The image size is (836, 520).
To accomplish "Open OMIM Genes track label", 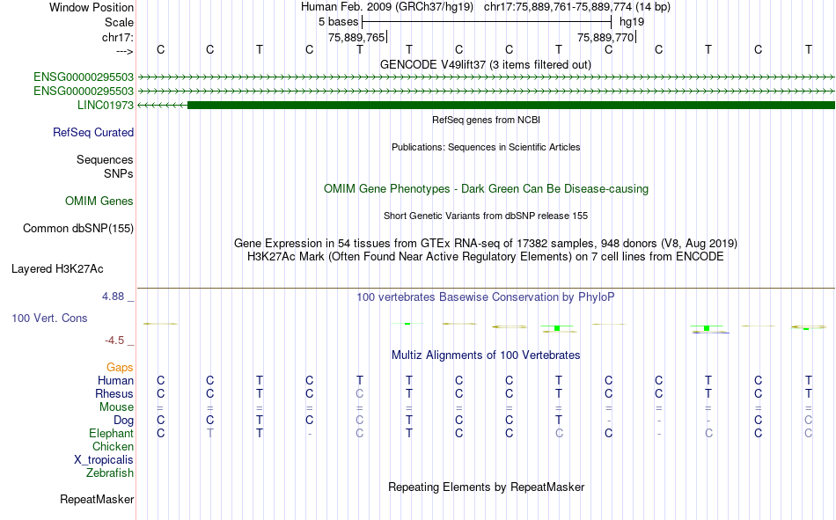I will click(99, 201).
